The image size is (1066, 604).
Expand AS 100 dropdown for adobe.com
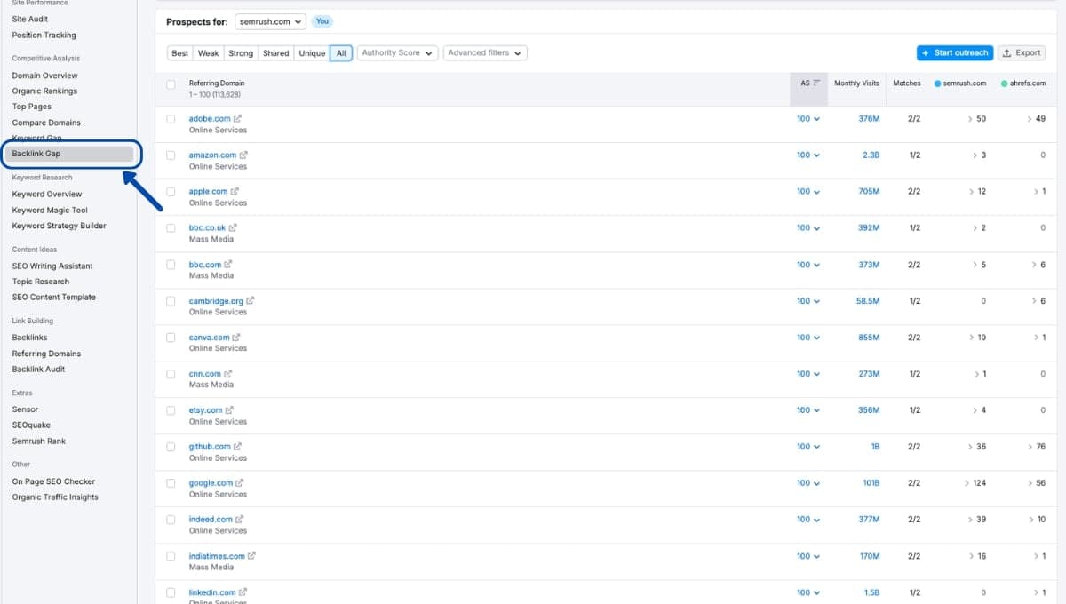point(807,119)
